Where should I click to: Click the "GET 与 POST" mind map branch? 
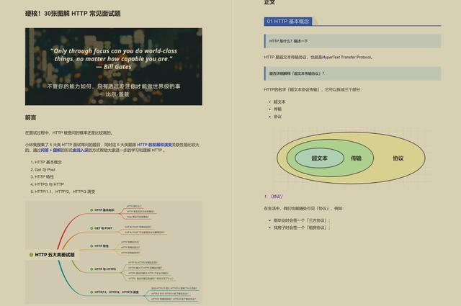tap(102, 228)
